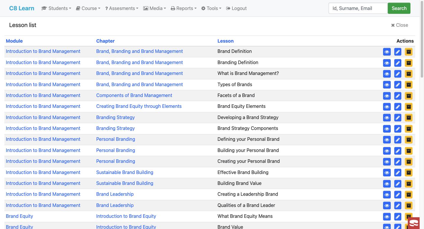Open the Course dropdown menu

pos(88,8)
